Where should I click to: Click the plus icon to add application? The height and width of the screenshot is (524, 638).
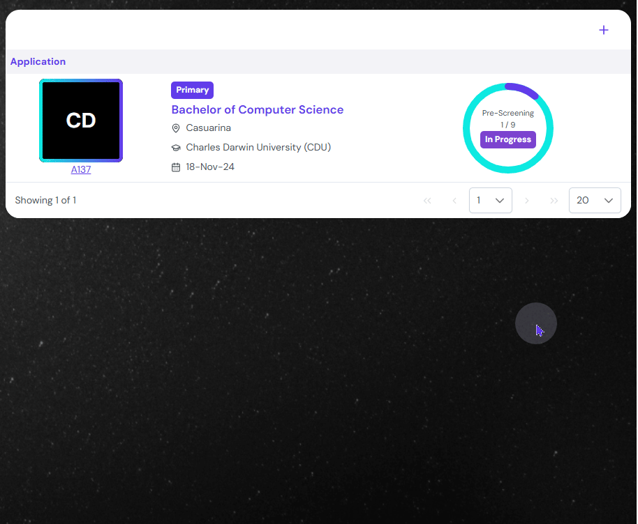point(604,30)
